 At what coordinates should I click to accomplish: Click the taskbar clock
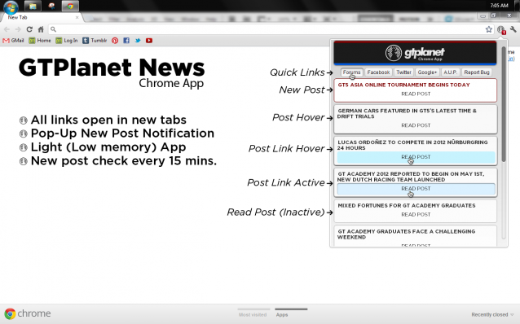pyautogui.click(x=499, y=6)
